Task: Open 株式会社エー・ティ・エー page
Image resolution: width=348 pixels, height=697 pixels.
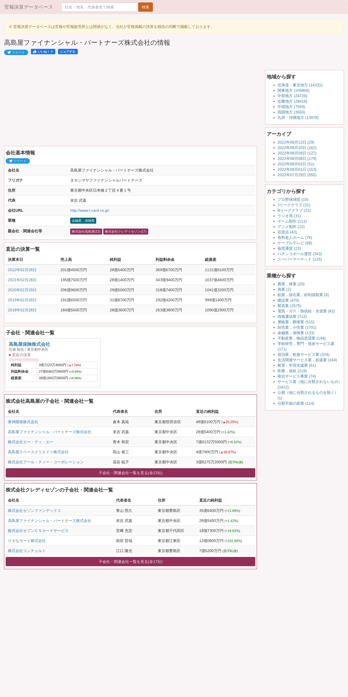Action: [x=31, y=442]
